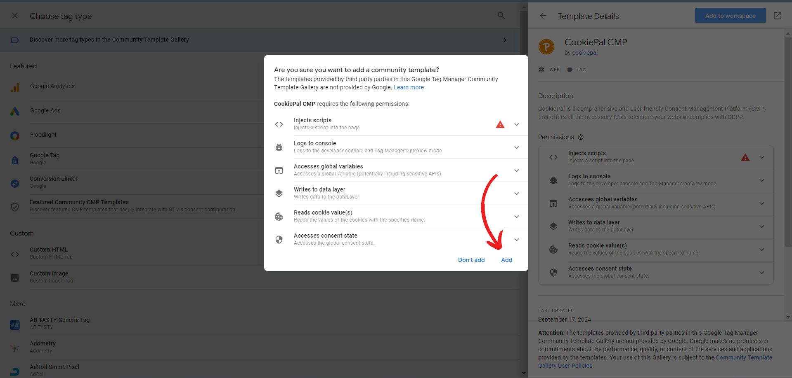Screen dimensions: 792x378
Task: Select the Custom Image tag icon
Action: click(15, 278)
